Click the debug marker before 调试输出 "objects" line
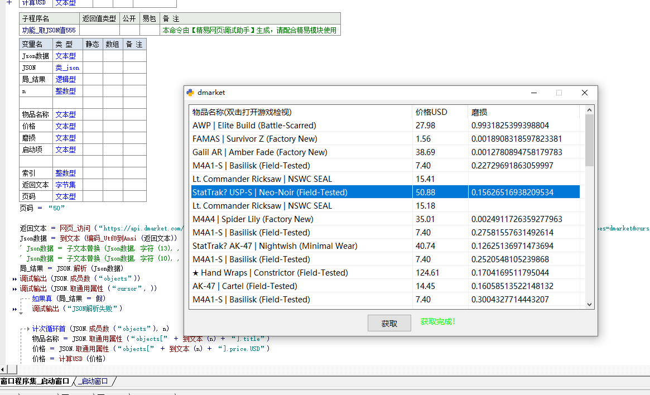 coord(15,278)
